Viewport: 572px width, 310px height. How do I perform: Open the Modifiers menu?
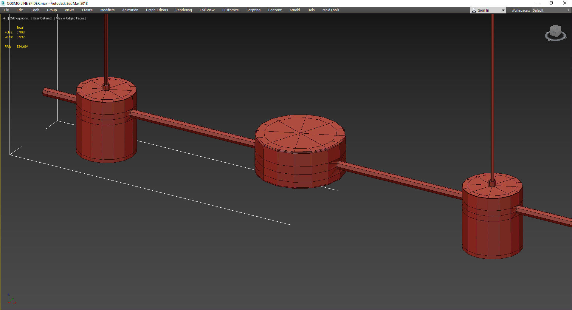click(x=107, y=10)
